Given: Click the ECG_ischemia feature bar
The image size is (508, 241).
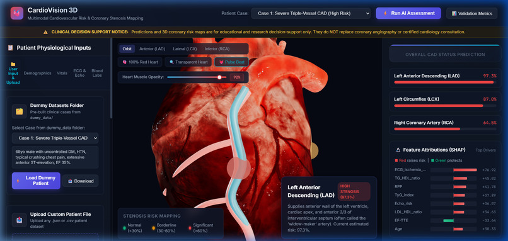Looking at the screenshot, I should pyautogui.click(x=465, y=170).
